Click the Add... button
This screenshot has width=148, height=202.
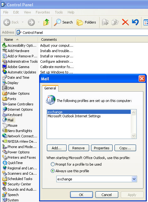(57, 148)
